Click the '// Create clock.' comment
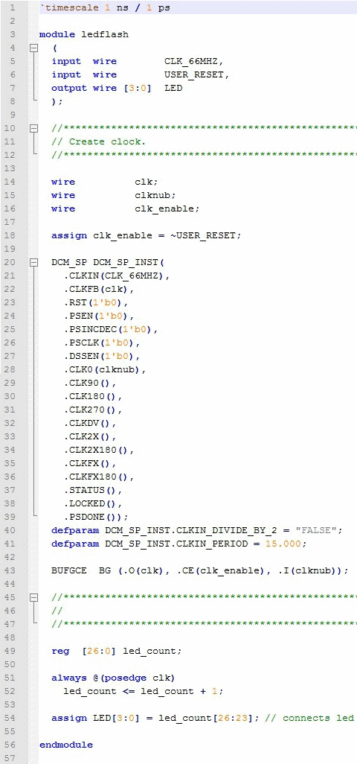The image size is (357, 764). 99,141
